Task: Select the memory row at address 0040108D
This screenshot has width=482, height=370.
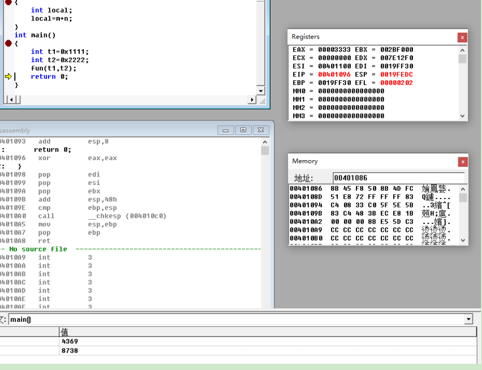Action: coord(370,197)
